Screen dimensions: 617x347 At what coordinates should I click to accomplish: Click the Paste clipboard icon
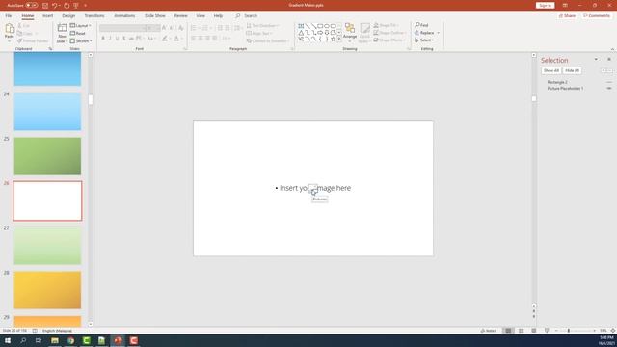click(10, 29)
